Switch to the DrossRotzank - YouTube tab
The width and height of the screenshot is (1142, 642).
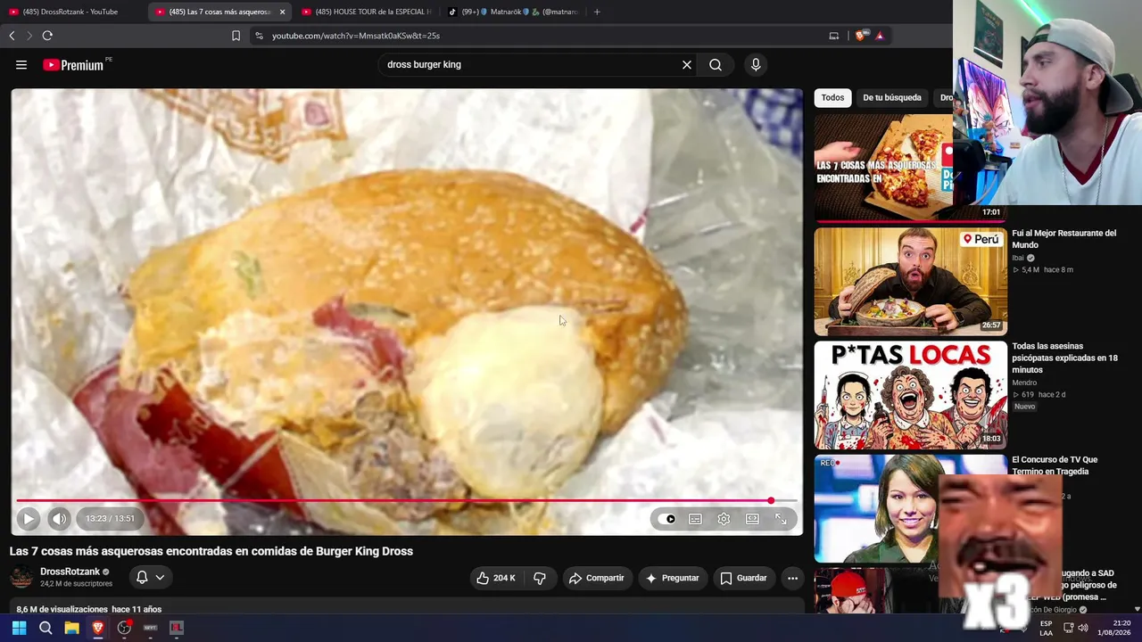coord(71,12)
